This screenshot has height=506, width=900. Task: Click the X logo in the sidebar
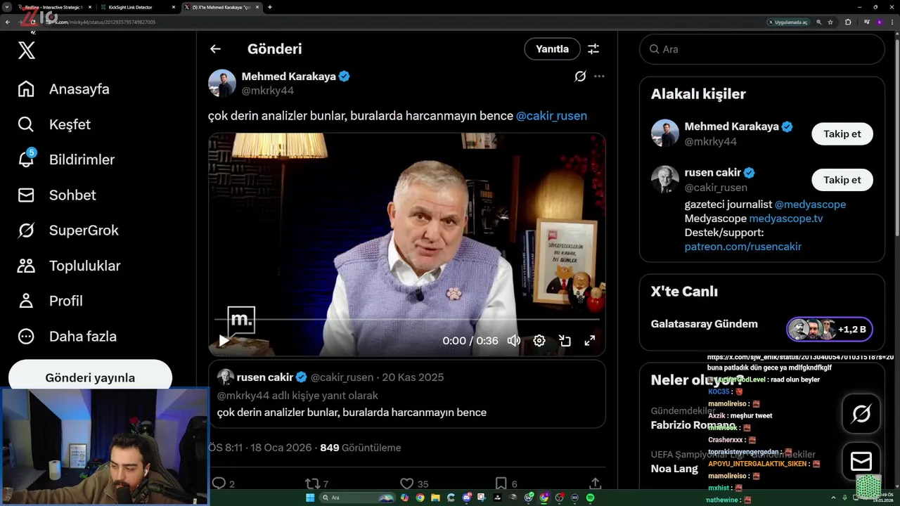pyautogui.click(x=27, y=50)
